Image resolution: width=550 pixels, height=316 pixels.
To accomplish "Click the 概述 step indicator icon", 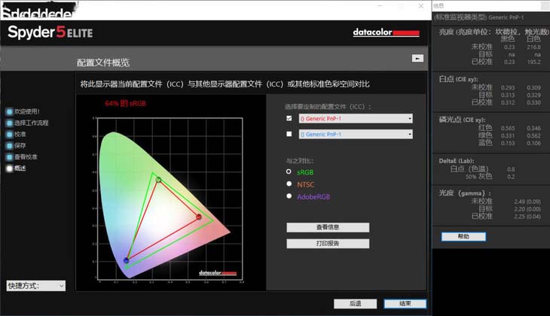I will click(10, 169).
